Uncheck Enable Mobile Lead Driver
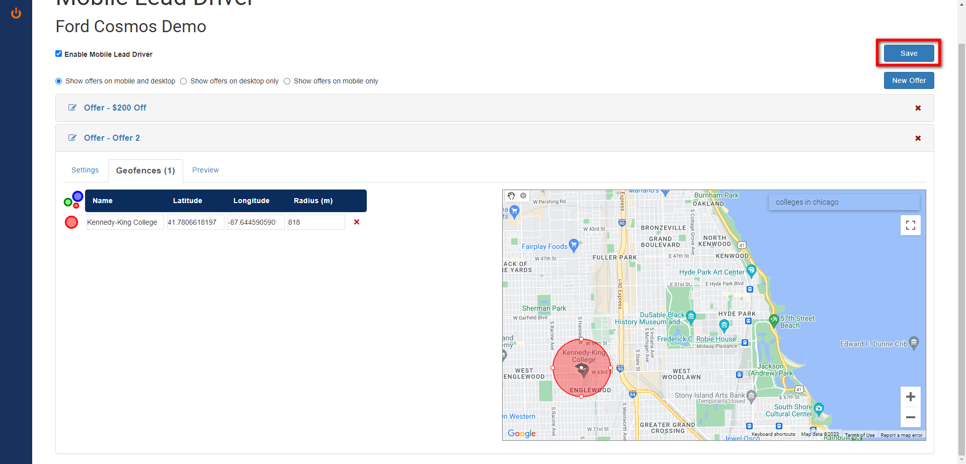 (x=59, y=54)
